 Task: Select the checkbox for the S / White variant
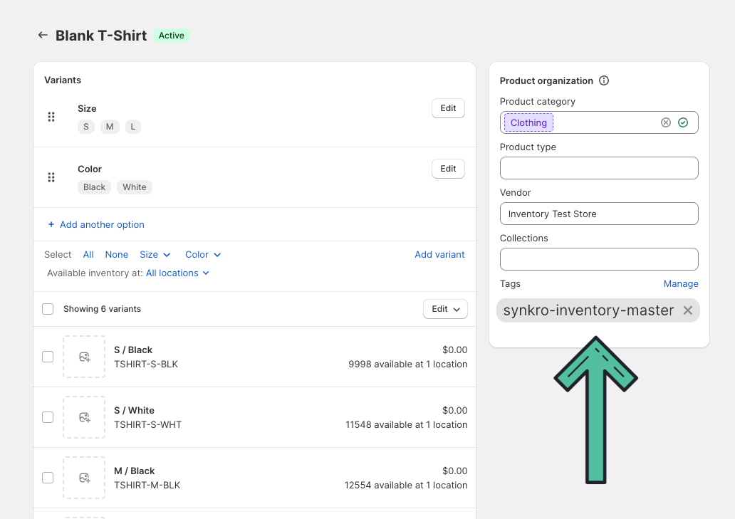[x=47, y=416]
